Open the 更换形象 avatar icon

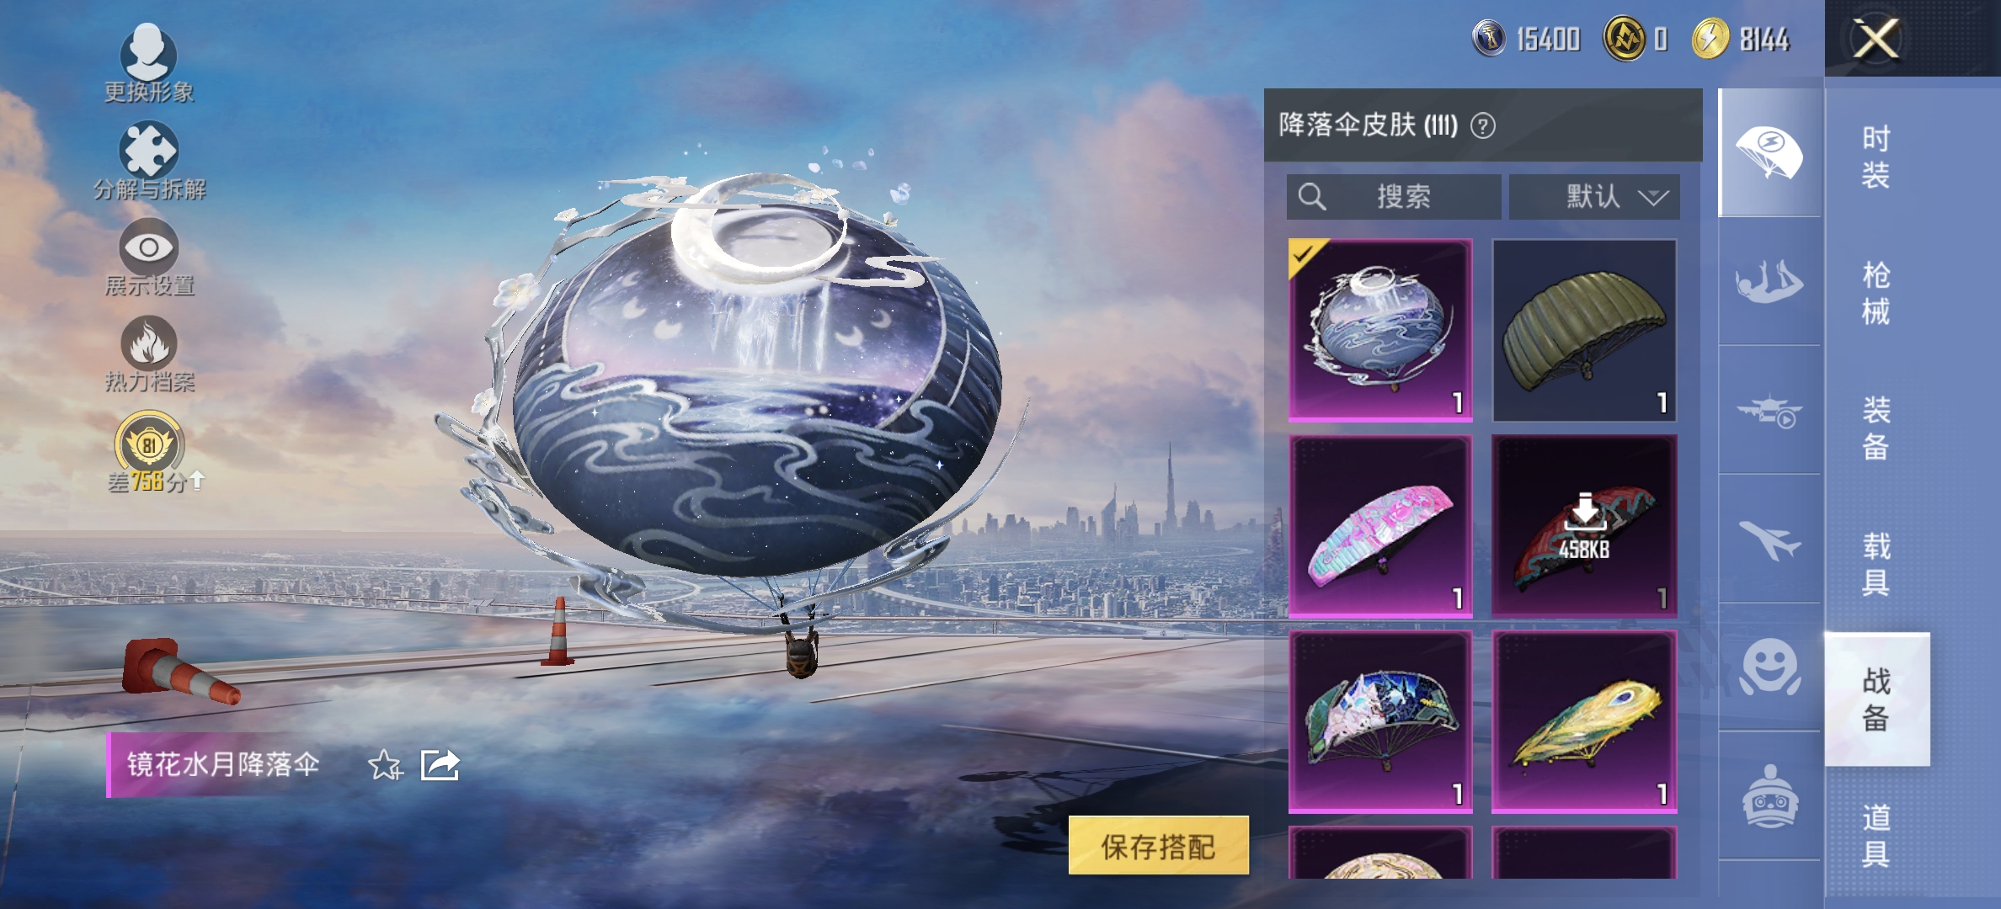(148, 52)
